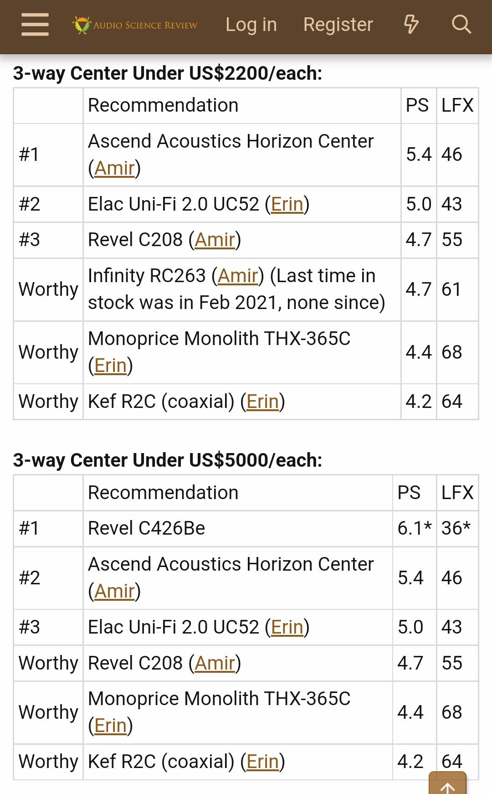Click Log in in header

tap(251, 25)
